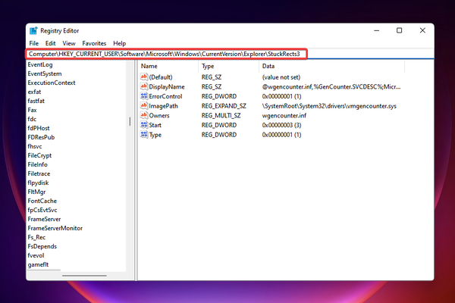Screen dimensions: 455x303
Task: Select the EventLog key in the tree
Action: point(40,64)
